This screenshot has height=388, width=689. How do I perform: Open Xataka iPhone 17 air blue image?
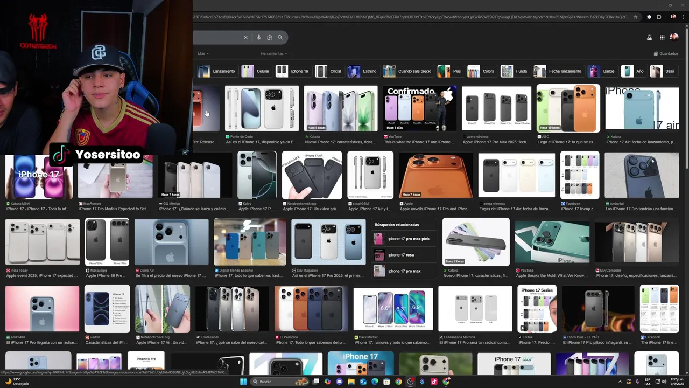pyautogui.click(x=642, y=108)
